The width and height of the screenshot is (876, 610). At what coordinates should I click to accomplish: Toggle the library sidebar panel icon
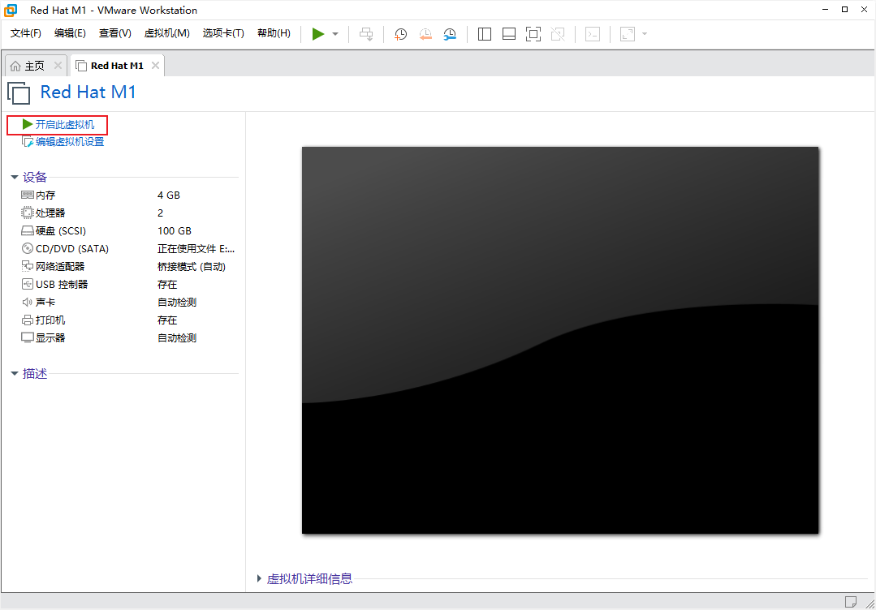pyautogui.click(x=485, y=34)
